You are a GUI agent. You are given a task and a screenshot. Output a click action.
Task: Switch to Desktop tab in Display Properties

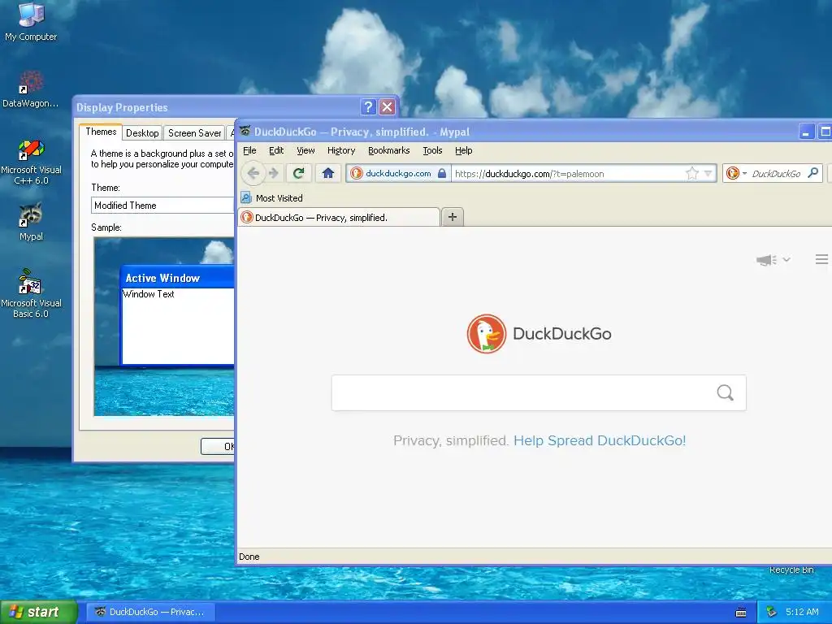pyautogui.click(x=142, y=132)
